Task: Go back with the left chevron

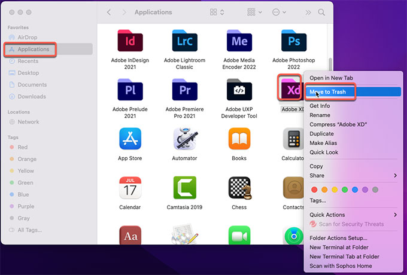Action: point(109,12)
